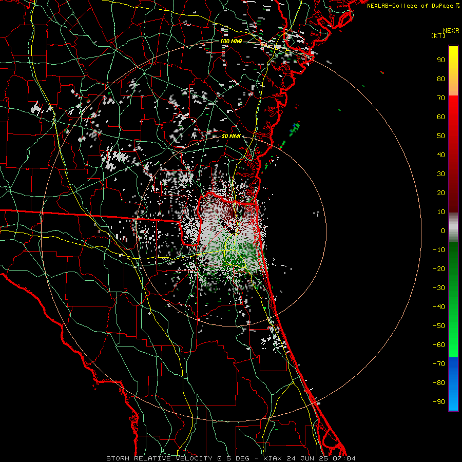This screenshot has height=462, width=462.
Task: Select the 0 value on the velocity scale
Action: (x=443, y=231)
